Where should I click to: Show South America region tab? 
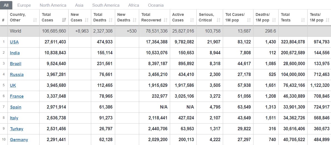tap(106, 5)
